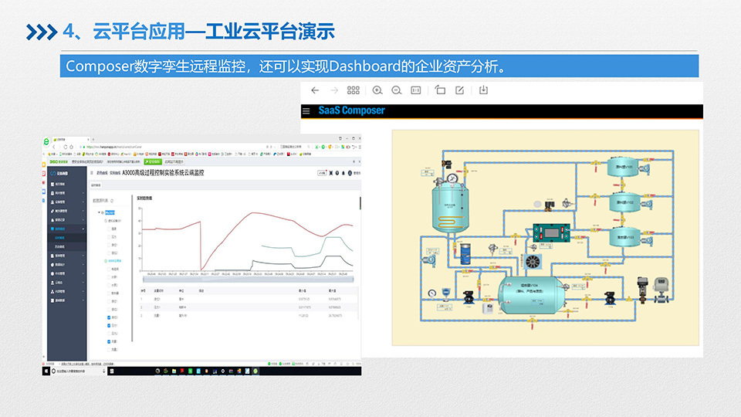Click the rotate image icon

point(440,90)
